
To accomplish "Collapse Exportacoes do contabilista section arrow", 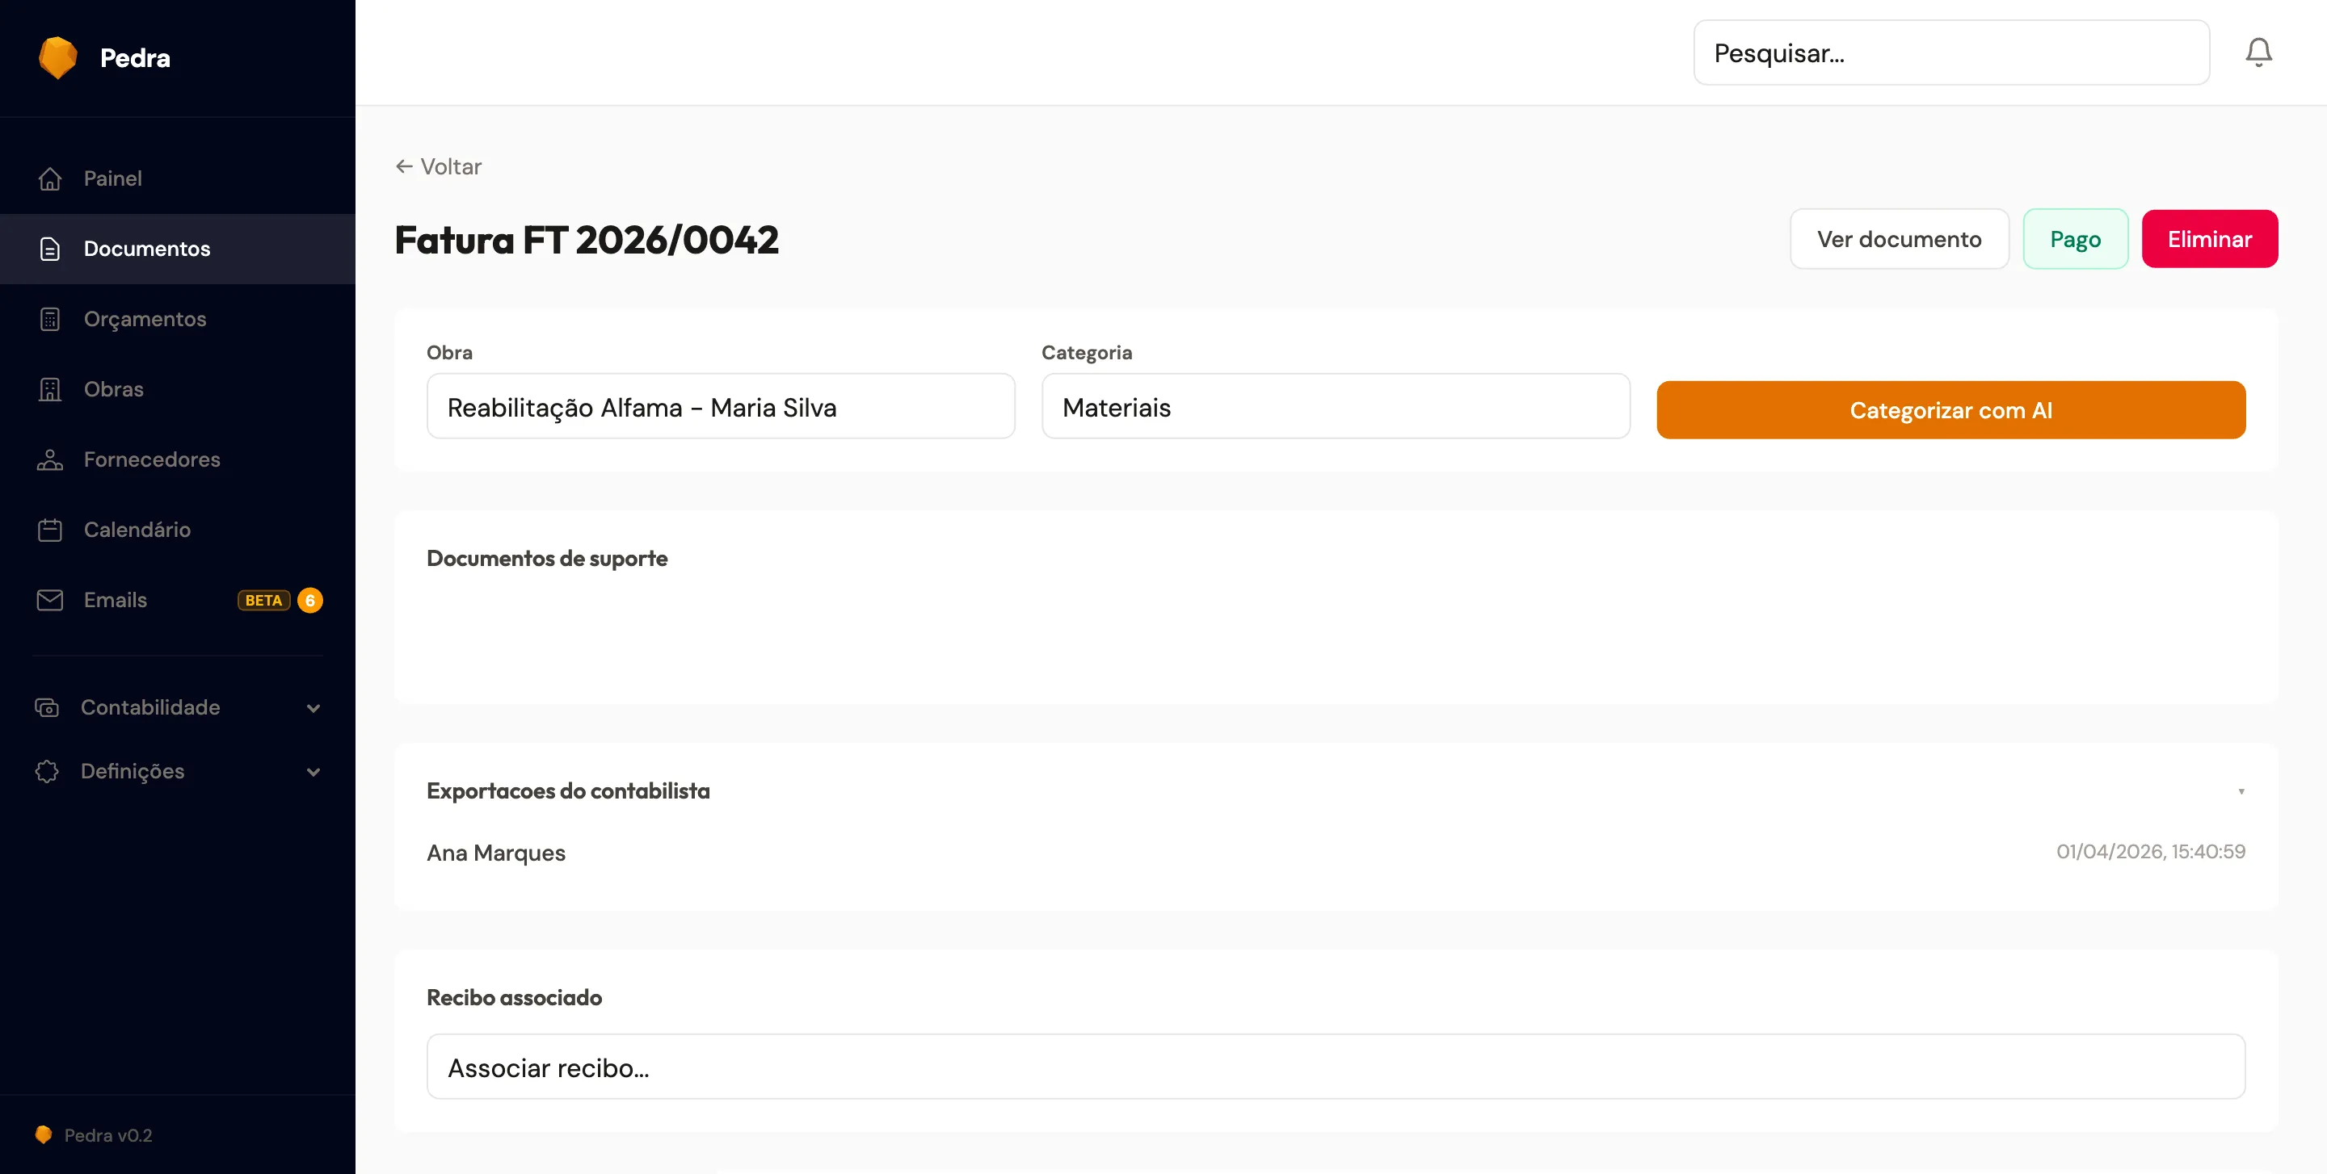I will coord(2241,791).
